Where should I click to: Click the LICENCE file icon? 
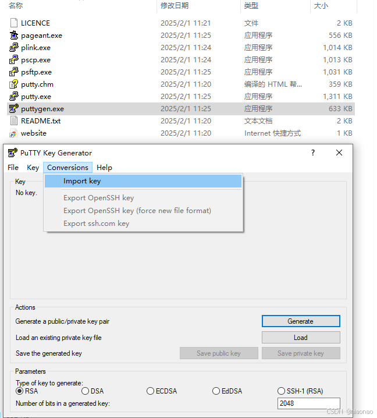coord(14,23)
